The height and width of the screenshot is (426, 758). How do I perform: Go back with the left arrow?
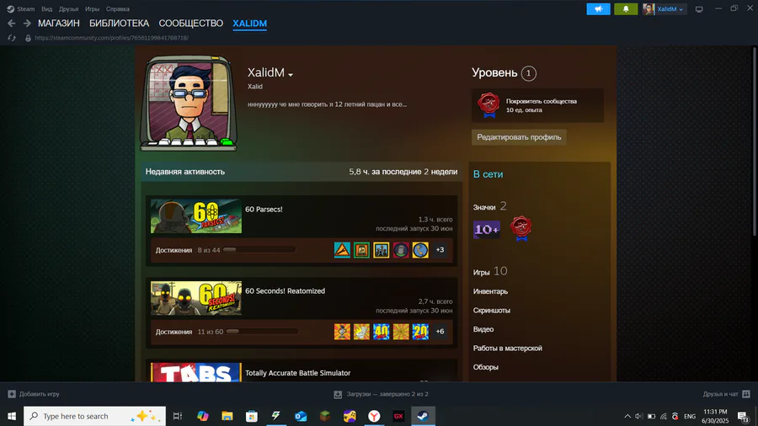[12, 24]
